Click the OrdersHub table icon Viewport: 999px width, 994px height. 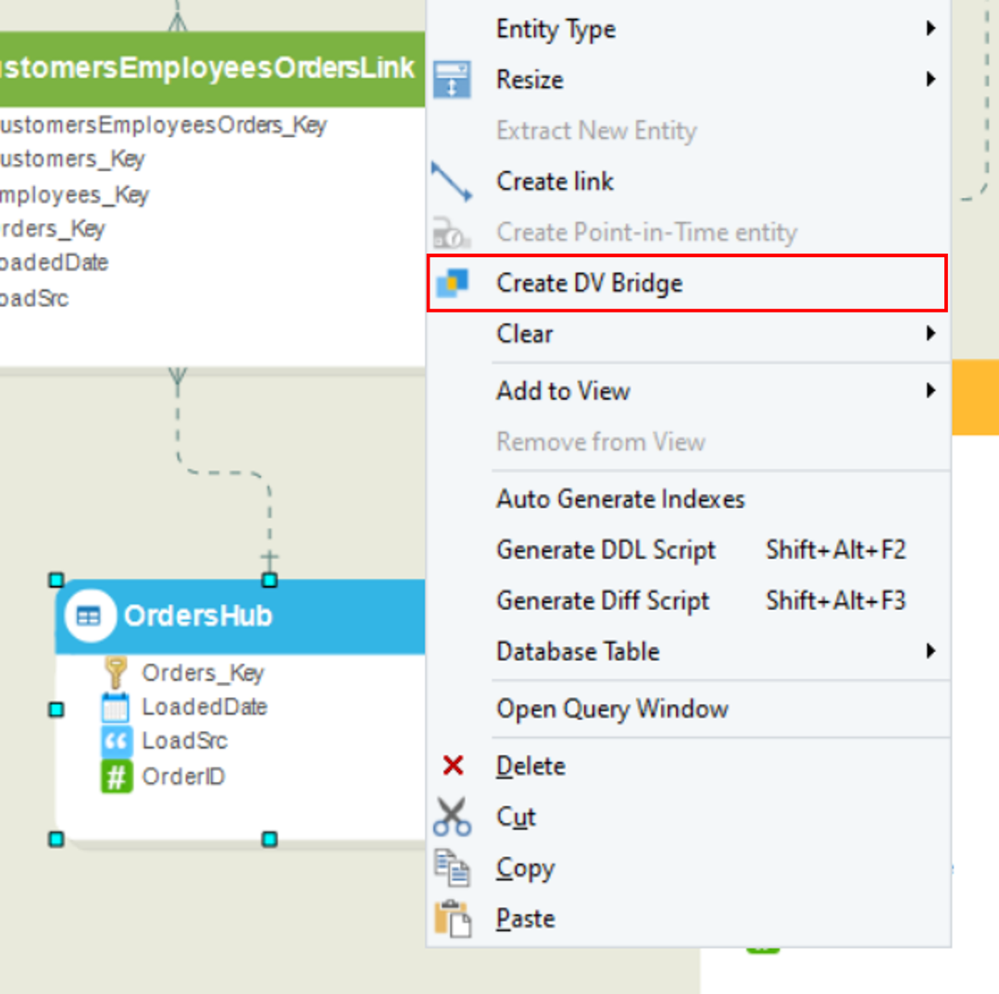(x=89, y=616)
